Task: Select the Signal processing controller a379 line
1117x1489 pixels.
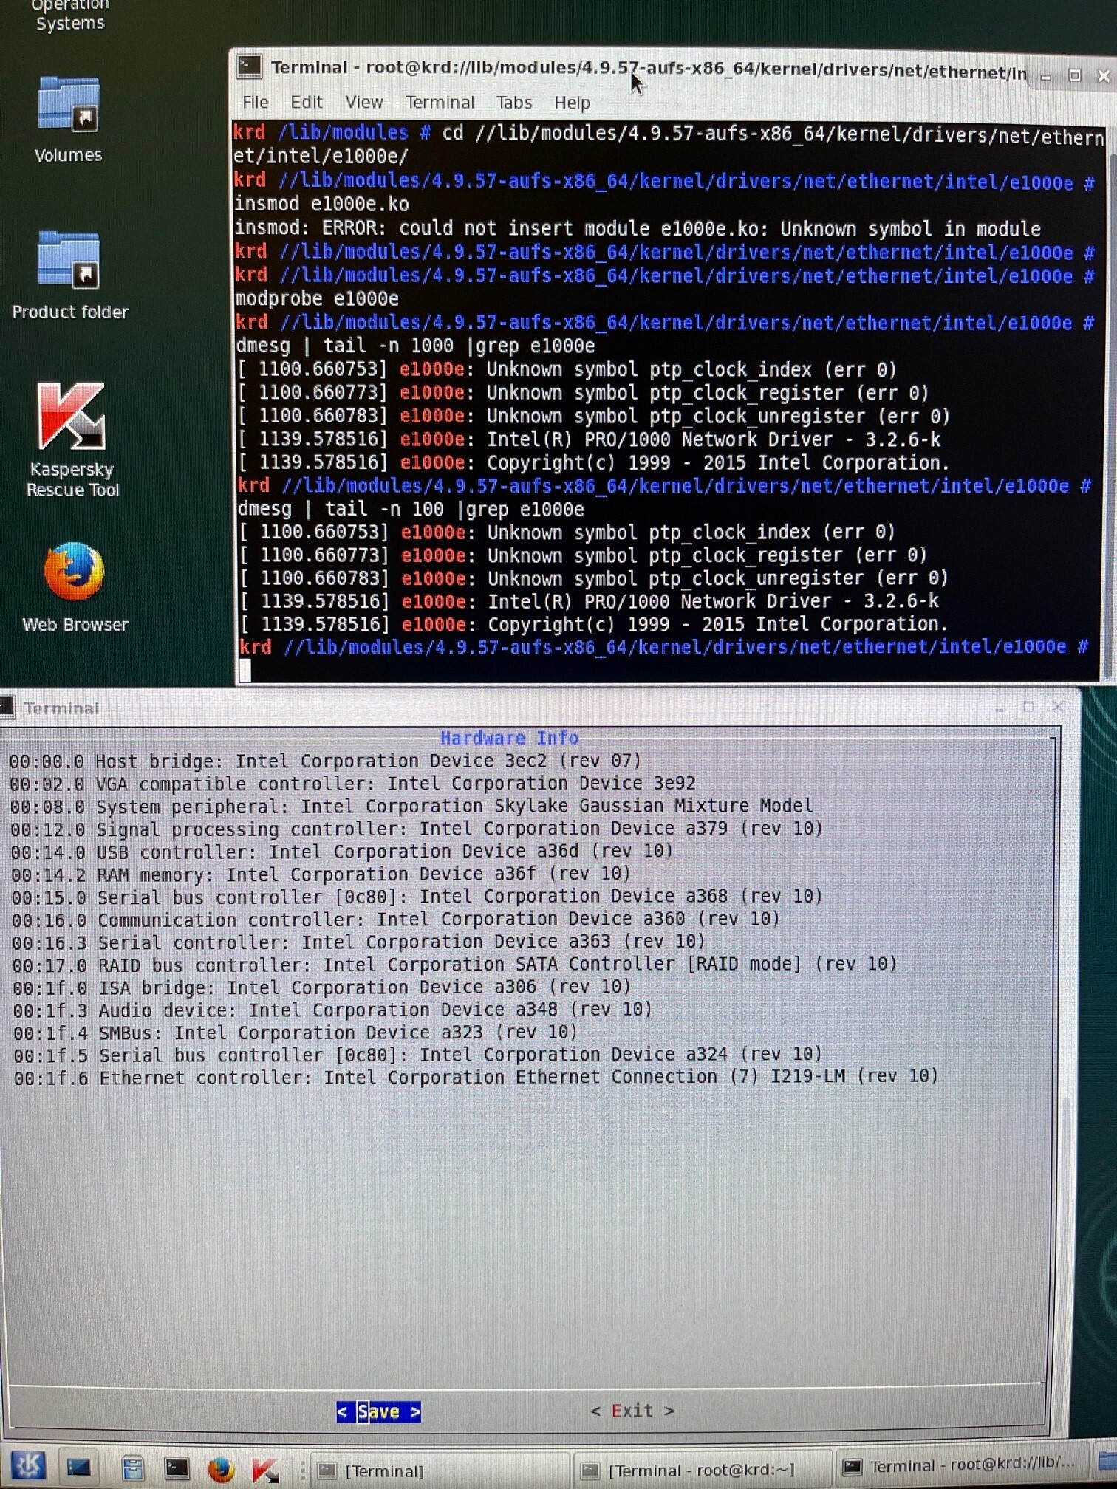Action: pyautogui.click(x=417, y=829)
